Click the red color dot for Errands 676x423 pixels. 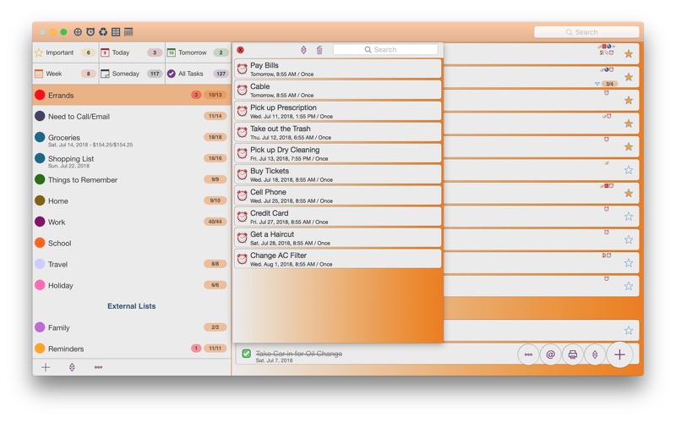pos(40,95)
